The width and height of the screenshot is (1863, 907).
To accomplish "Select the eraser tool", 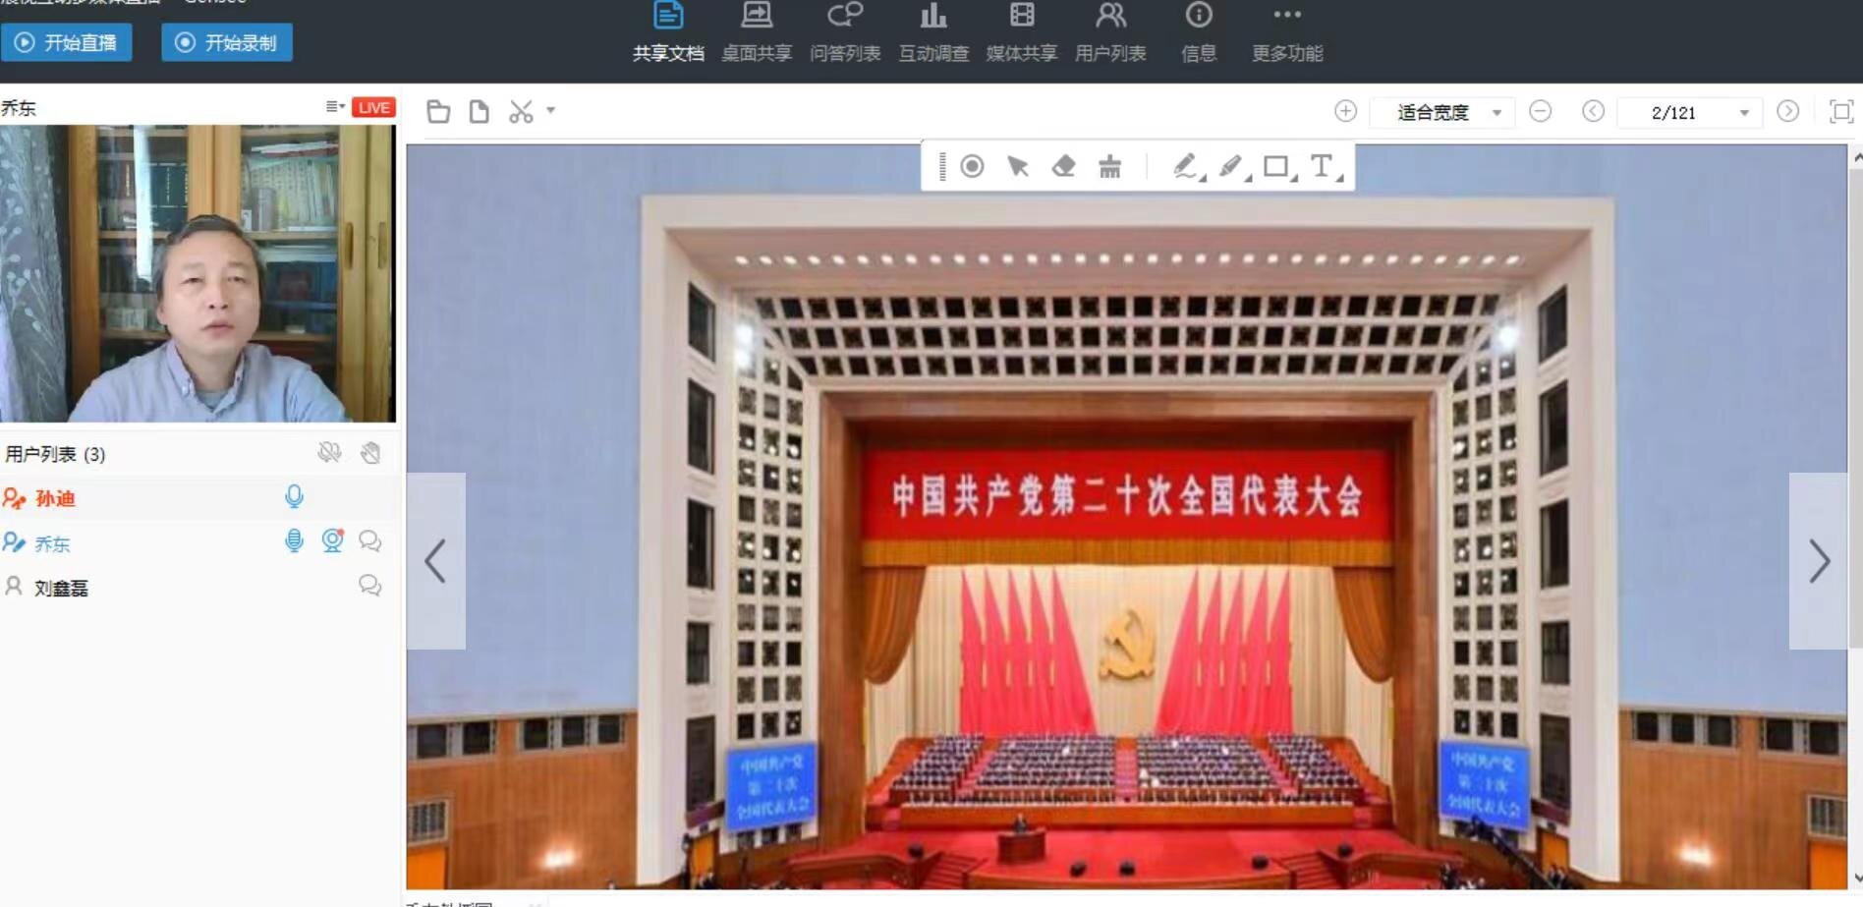I will [x=1063, y=166].
